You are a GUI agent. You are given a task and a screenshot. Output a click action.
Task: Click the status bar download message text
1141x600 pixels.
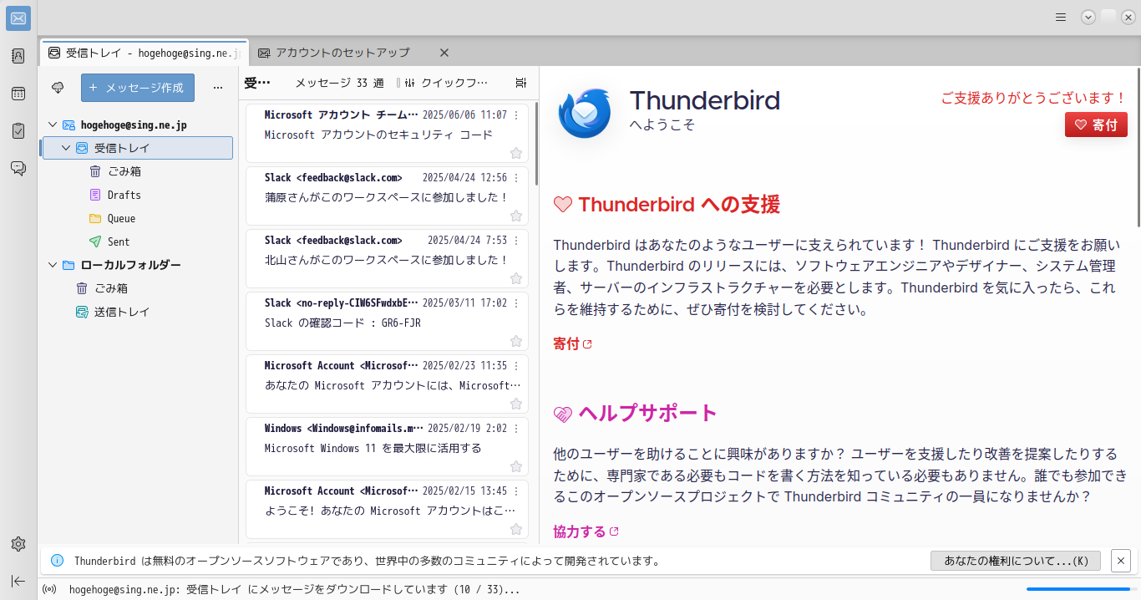point(294,589)
